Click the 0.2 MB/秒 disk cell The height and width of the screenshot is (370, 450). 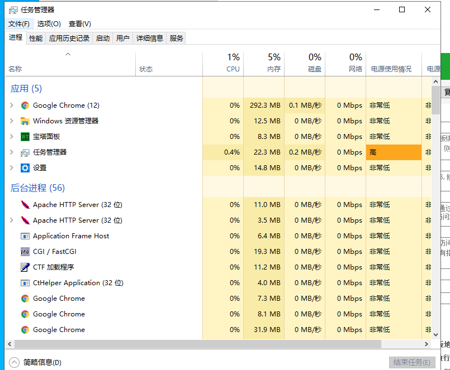coord(305,152)
